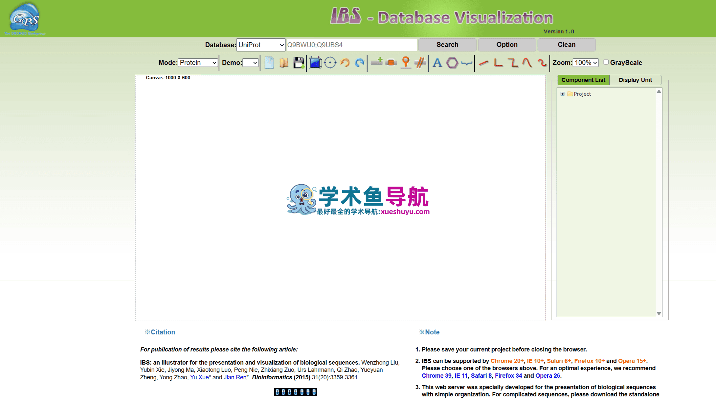
Task: Select the Component List tab
Action: 583,80
